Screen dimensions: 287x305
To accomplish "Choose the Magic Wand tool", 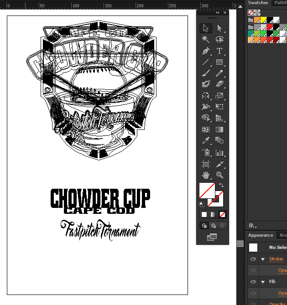I will [206, 39].
